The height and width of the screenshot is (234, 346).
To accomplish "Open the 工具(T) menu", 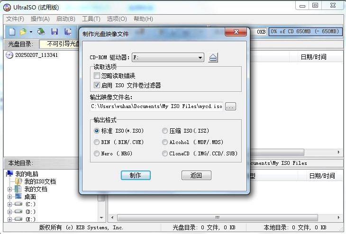I will (91, 19).
